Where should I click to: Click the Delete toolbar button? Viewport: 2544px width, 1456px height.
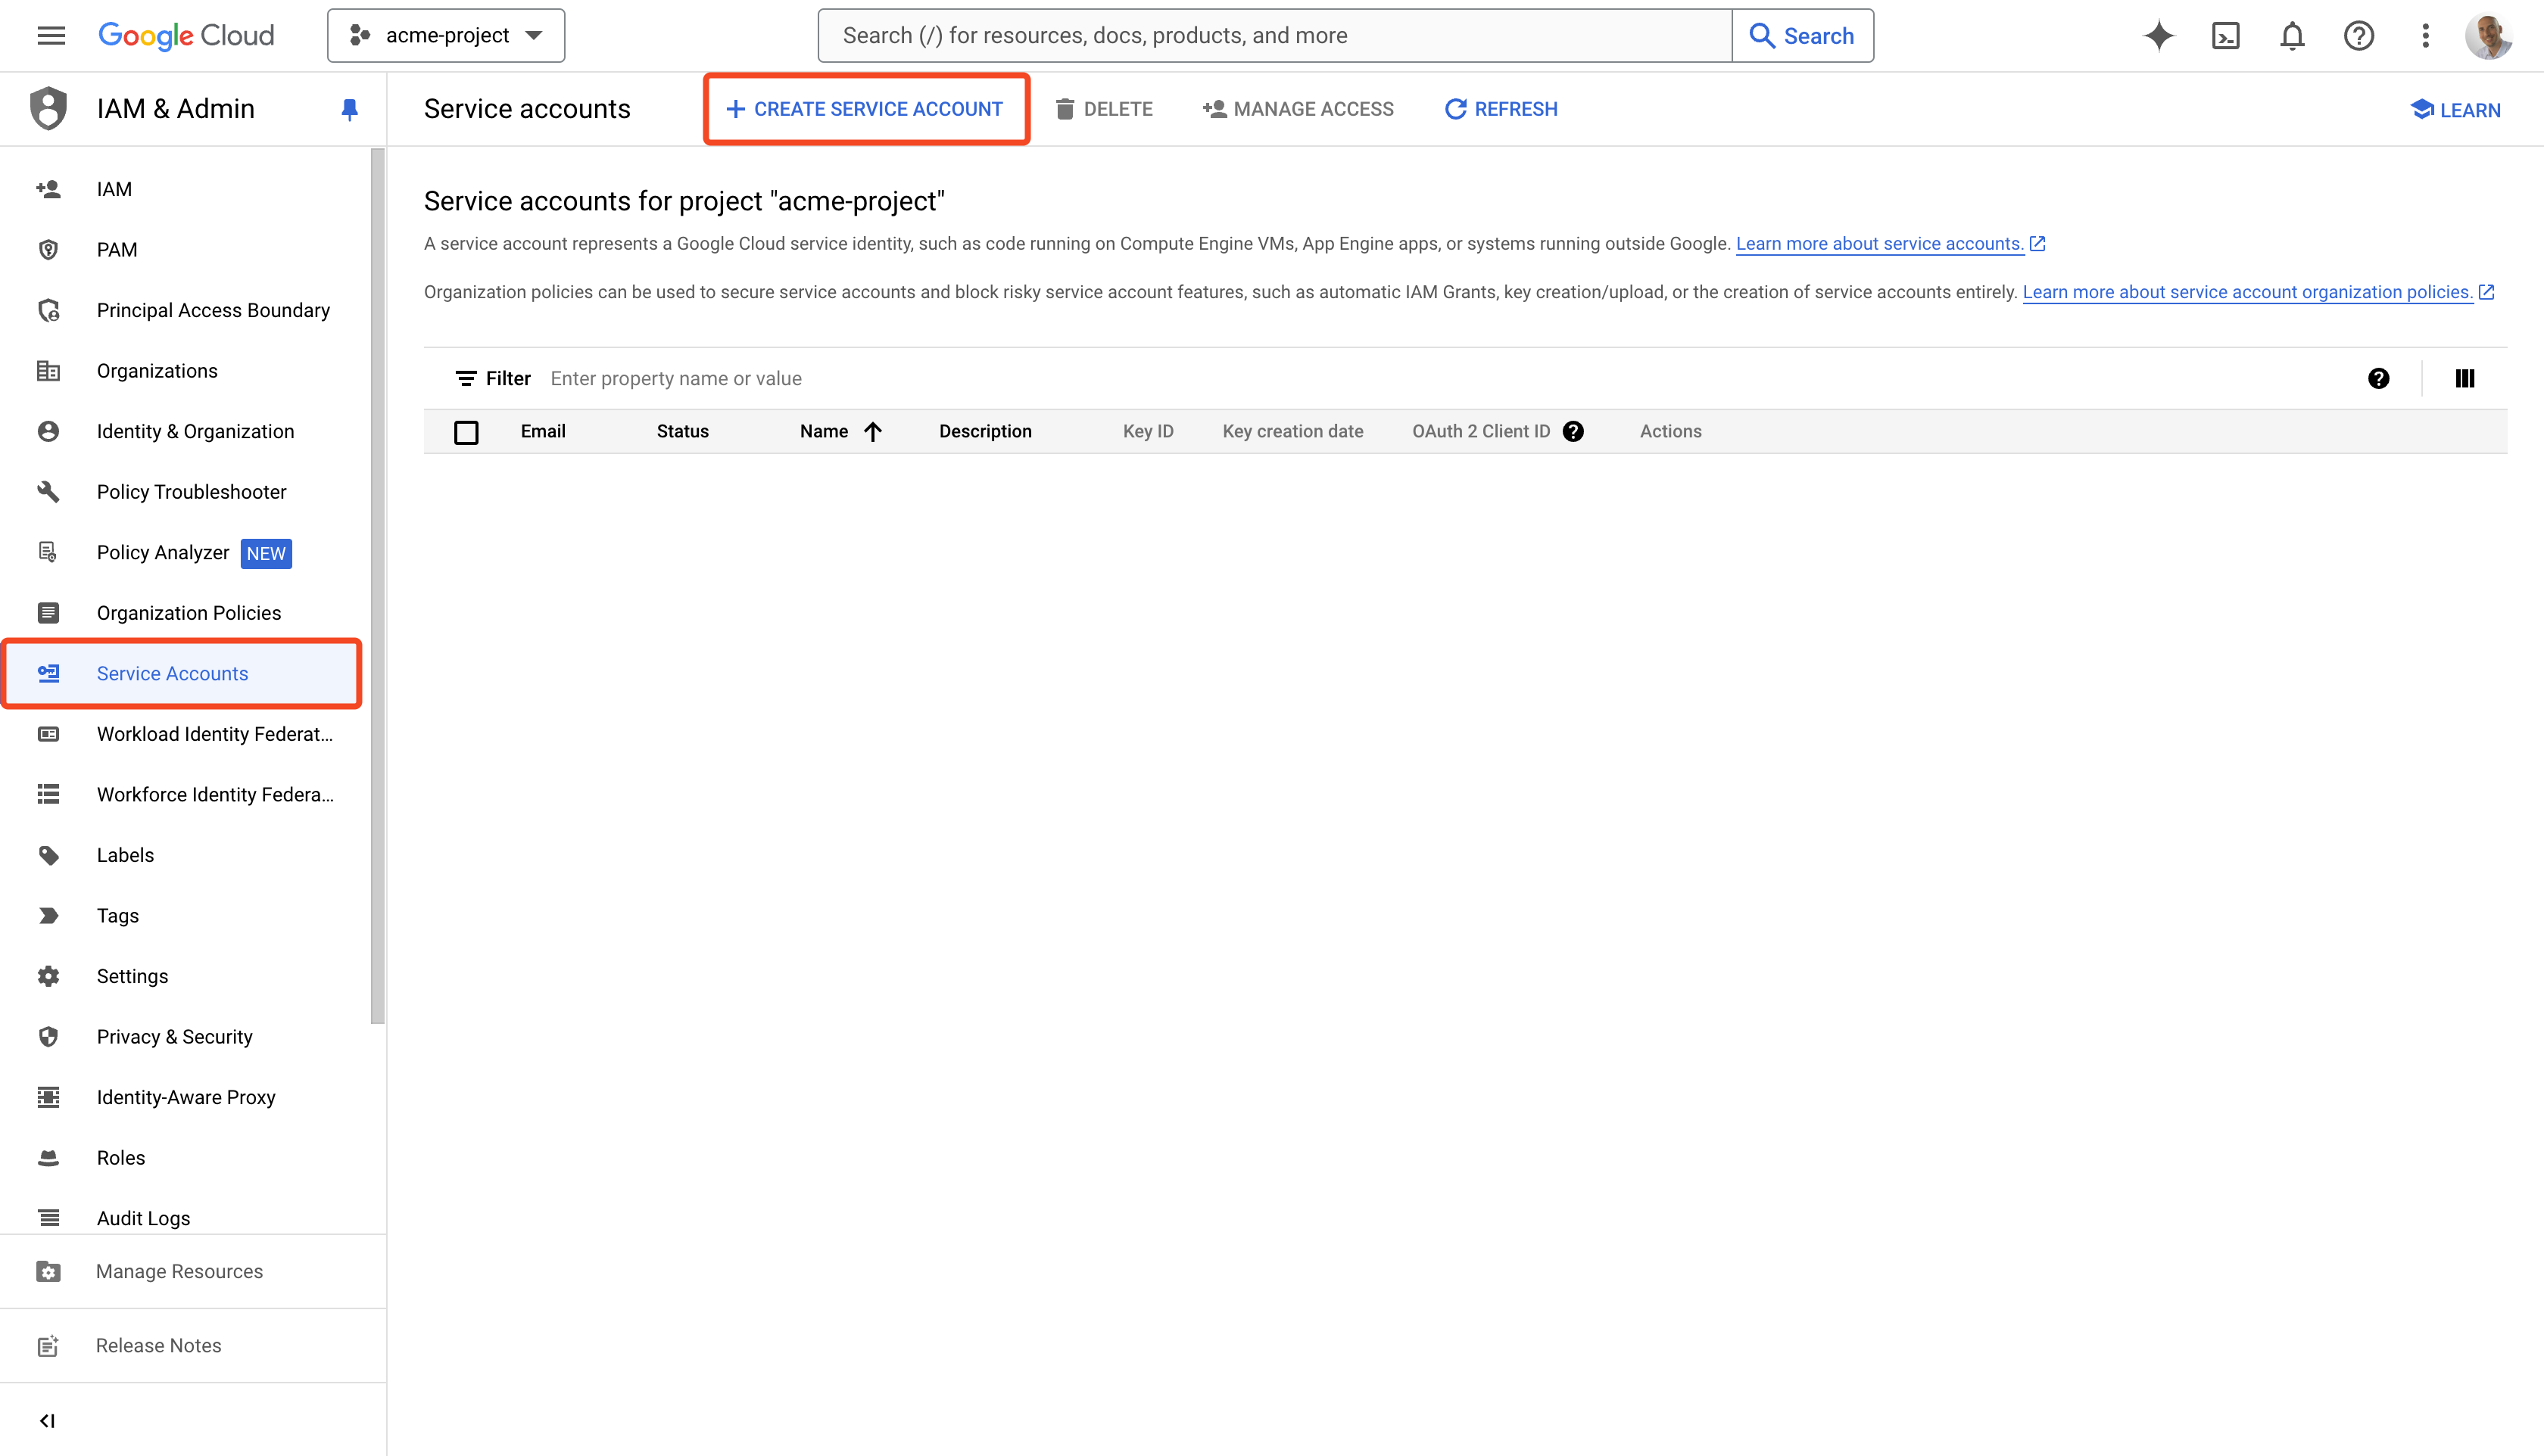[x=1105, y=109]
